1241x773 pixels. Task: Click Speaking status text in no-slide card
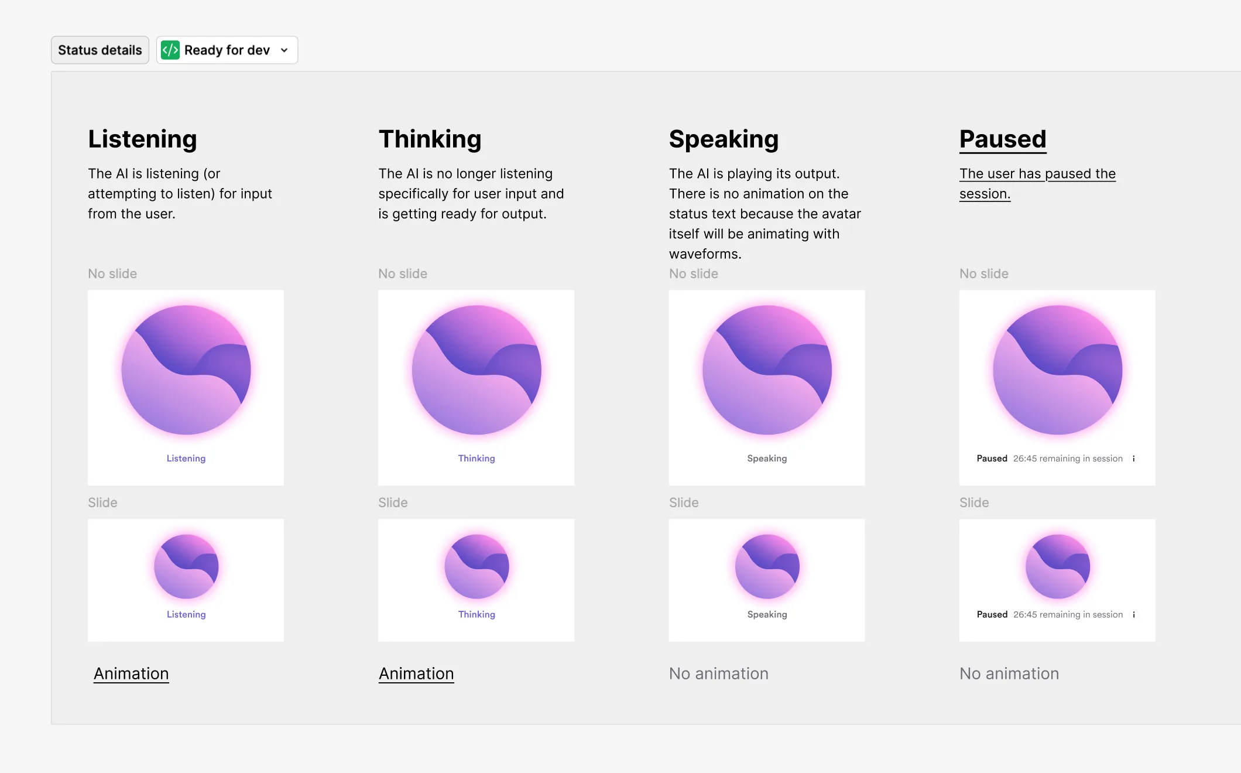[x=767, y=459]
